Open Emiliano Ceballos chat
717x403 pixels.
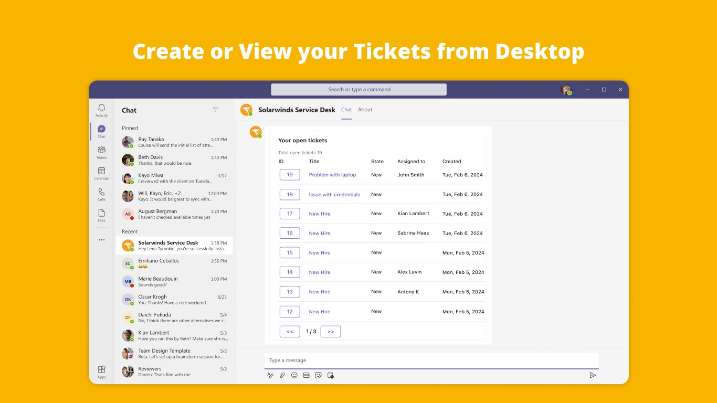click(x=174, y=263)
